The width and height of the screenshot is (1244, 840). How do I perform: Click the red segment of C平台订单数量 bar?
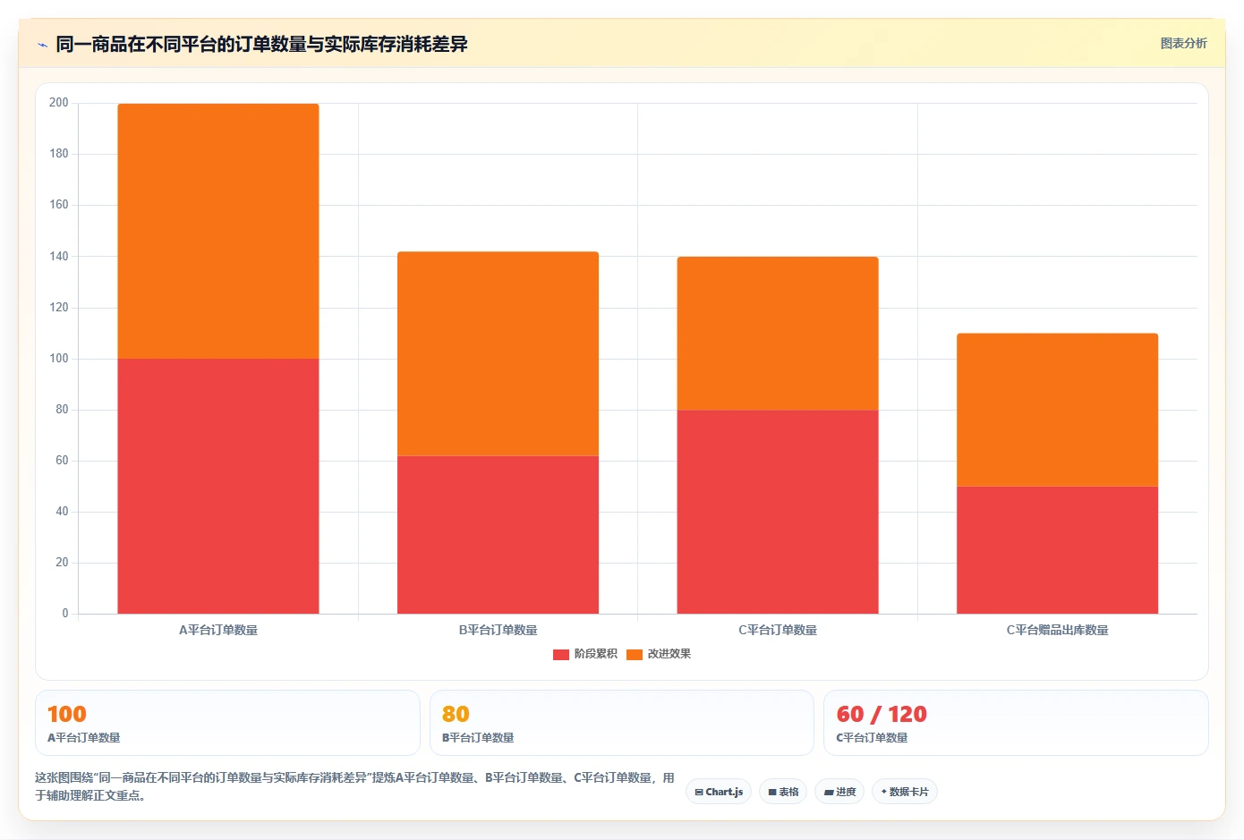[778, 512]
